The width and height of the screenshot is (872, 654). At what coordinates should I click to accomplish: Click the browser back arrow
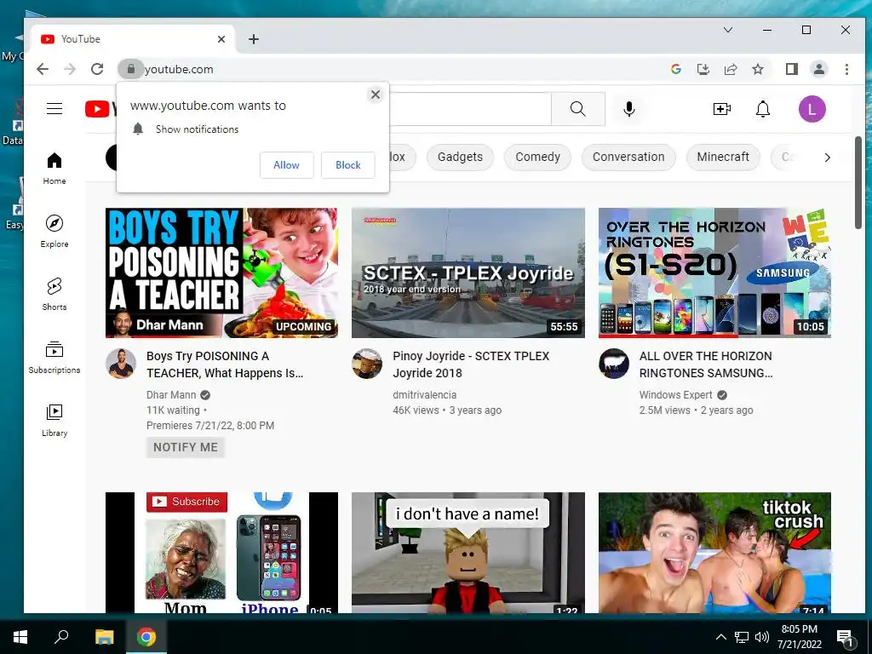pos(43,69)
